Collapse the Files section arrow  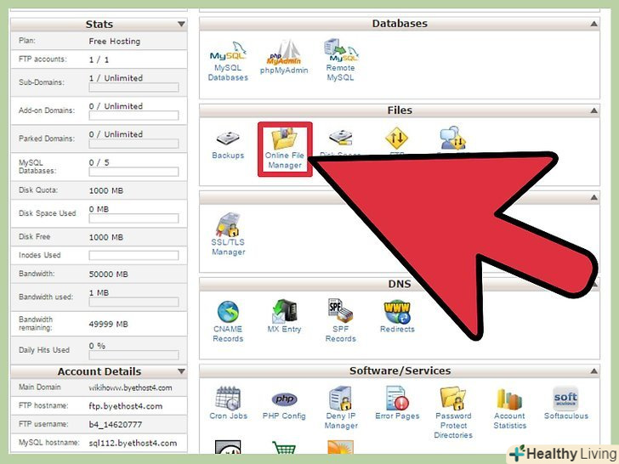[593, 110]
